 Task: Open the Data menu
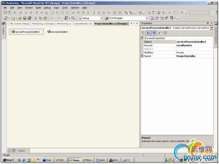[x=57, y=8]
